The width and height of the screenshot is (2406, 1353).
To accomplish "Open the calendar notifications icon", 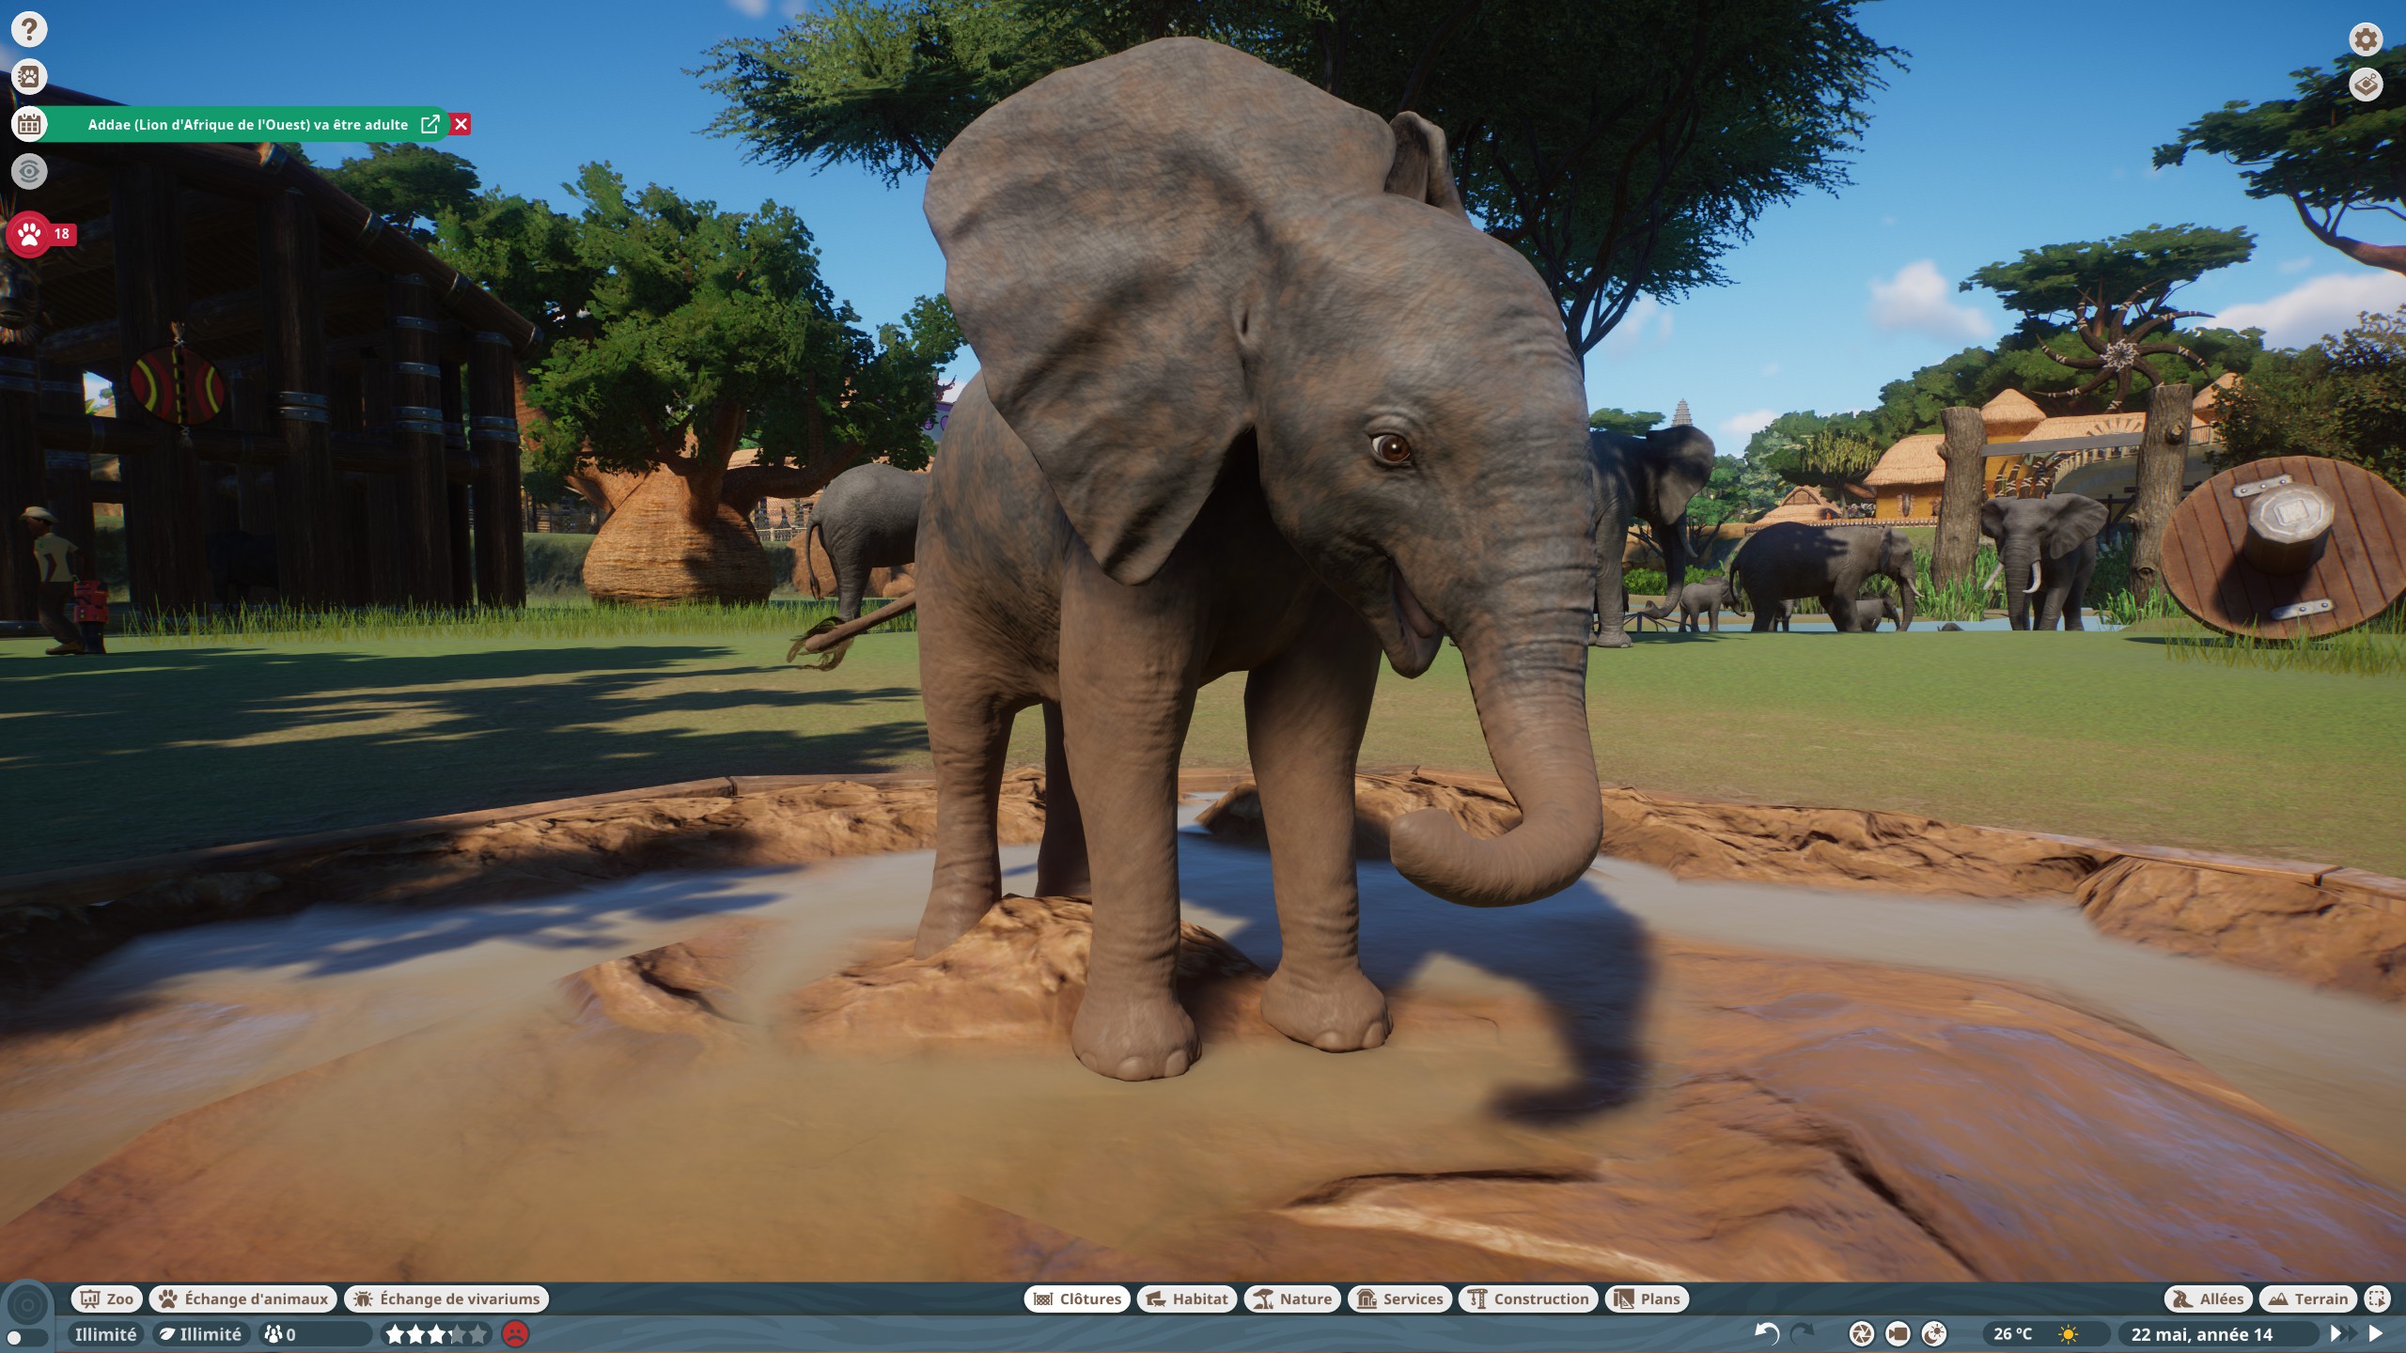I will pos(29,124).
